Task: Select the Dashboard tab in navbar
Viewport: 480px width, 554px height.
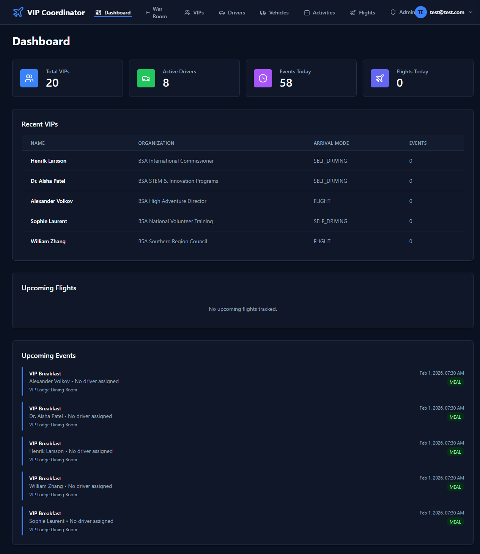Action: tap(113, 13)
